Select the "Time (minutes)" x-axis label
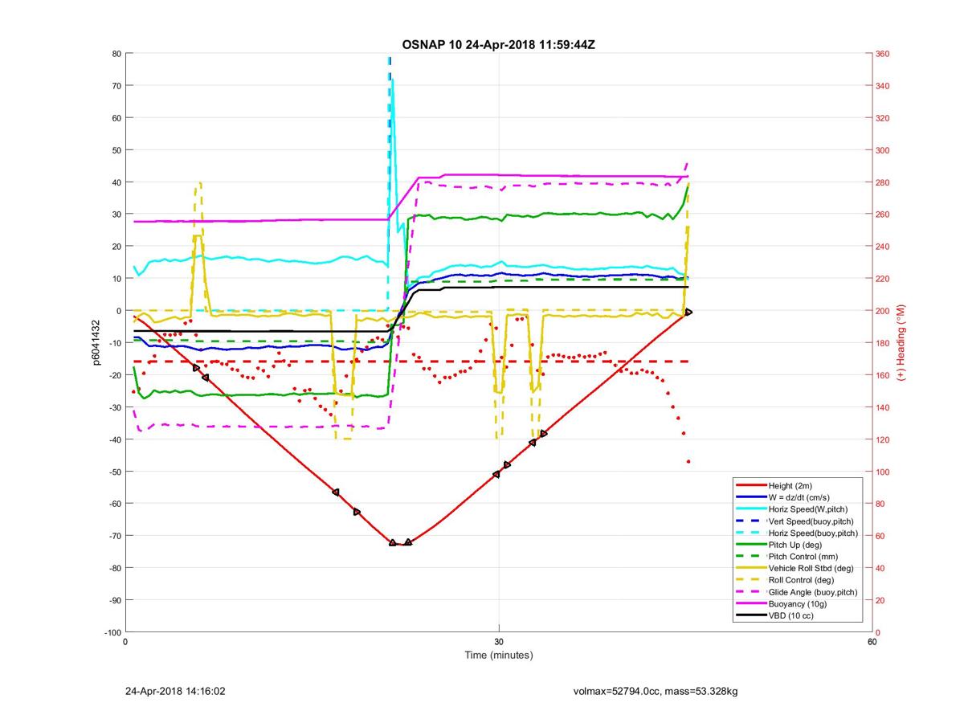Image resolution: width=964 pixels, height=711 pixels. [x=499, y=656]
